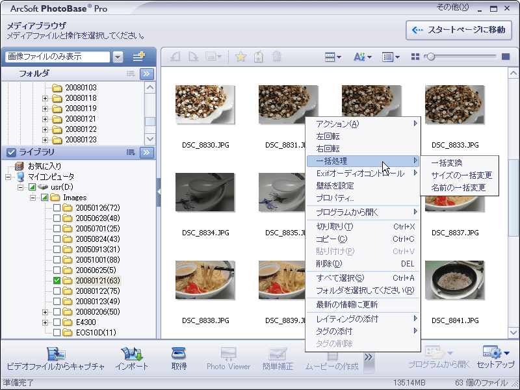Click the library panel list-view icon
The image size is (520, 390).
[131, 152]
